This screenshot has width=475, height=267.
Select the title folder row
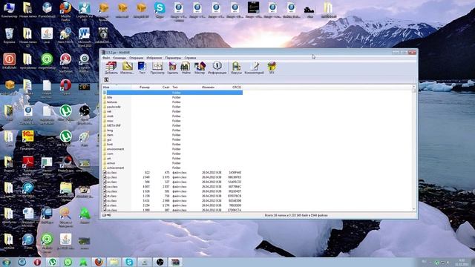(172, 97)
